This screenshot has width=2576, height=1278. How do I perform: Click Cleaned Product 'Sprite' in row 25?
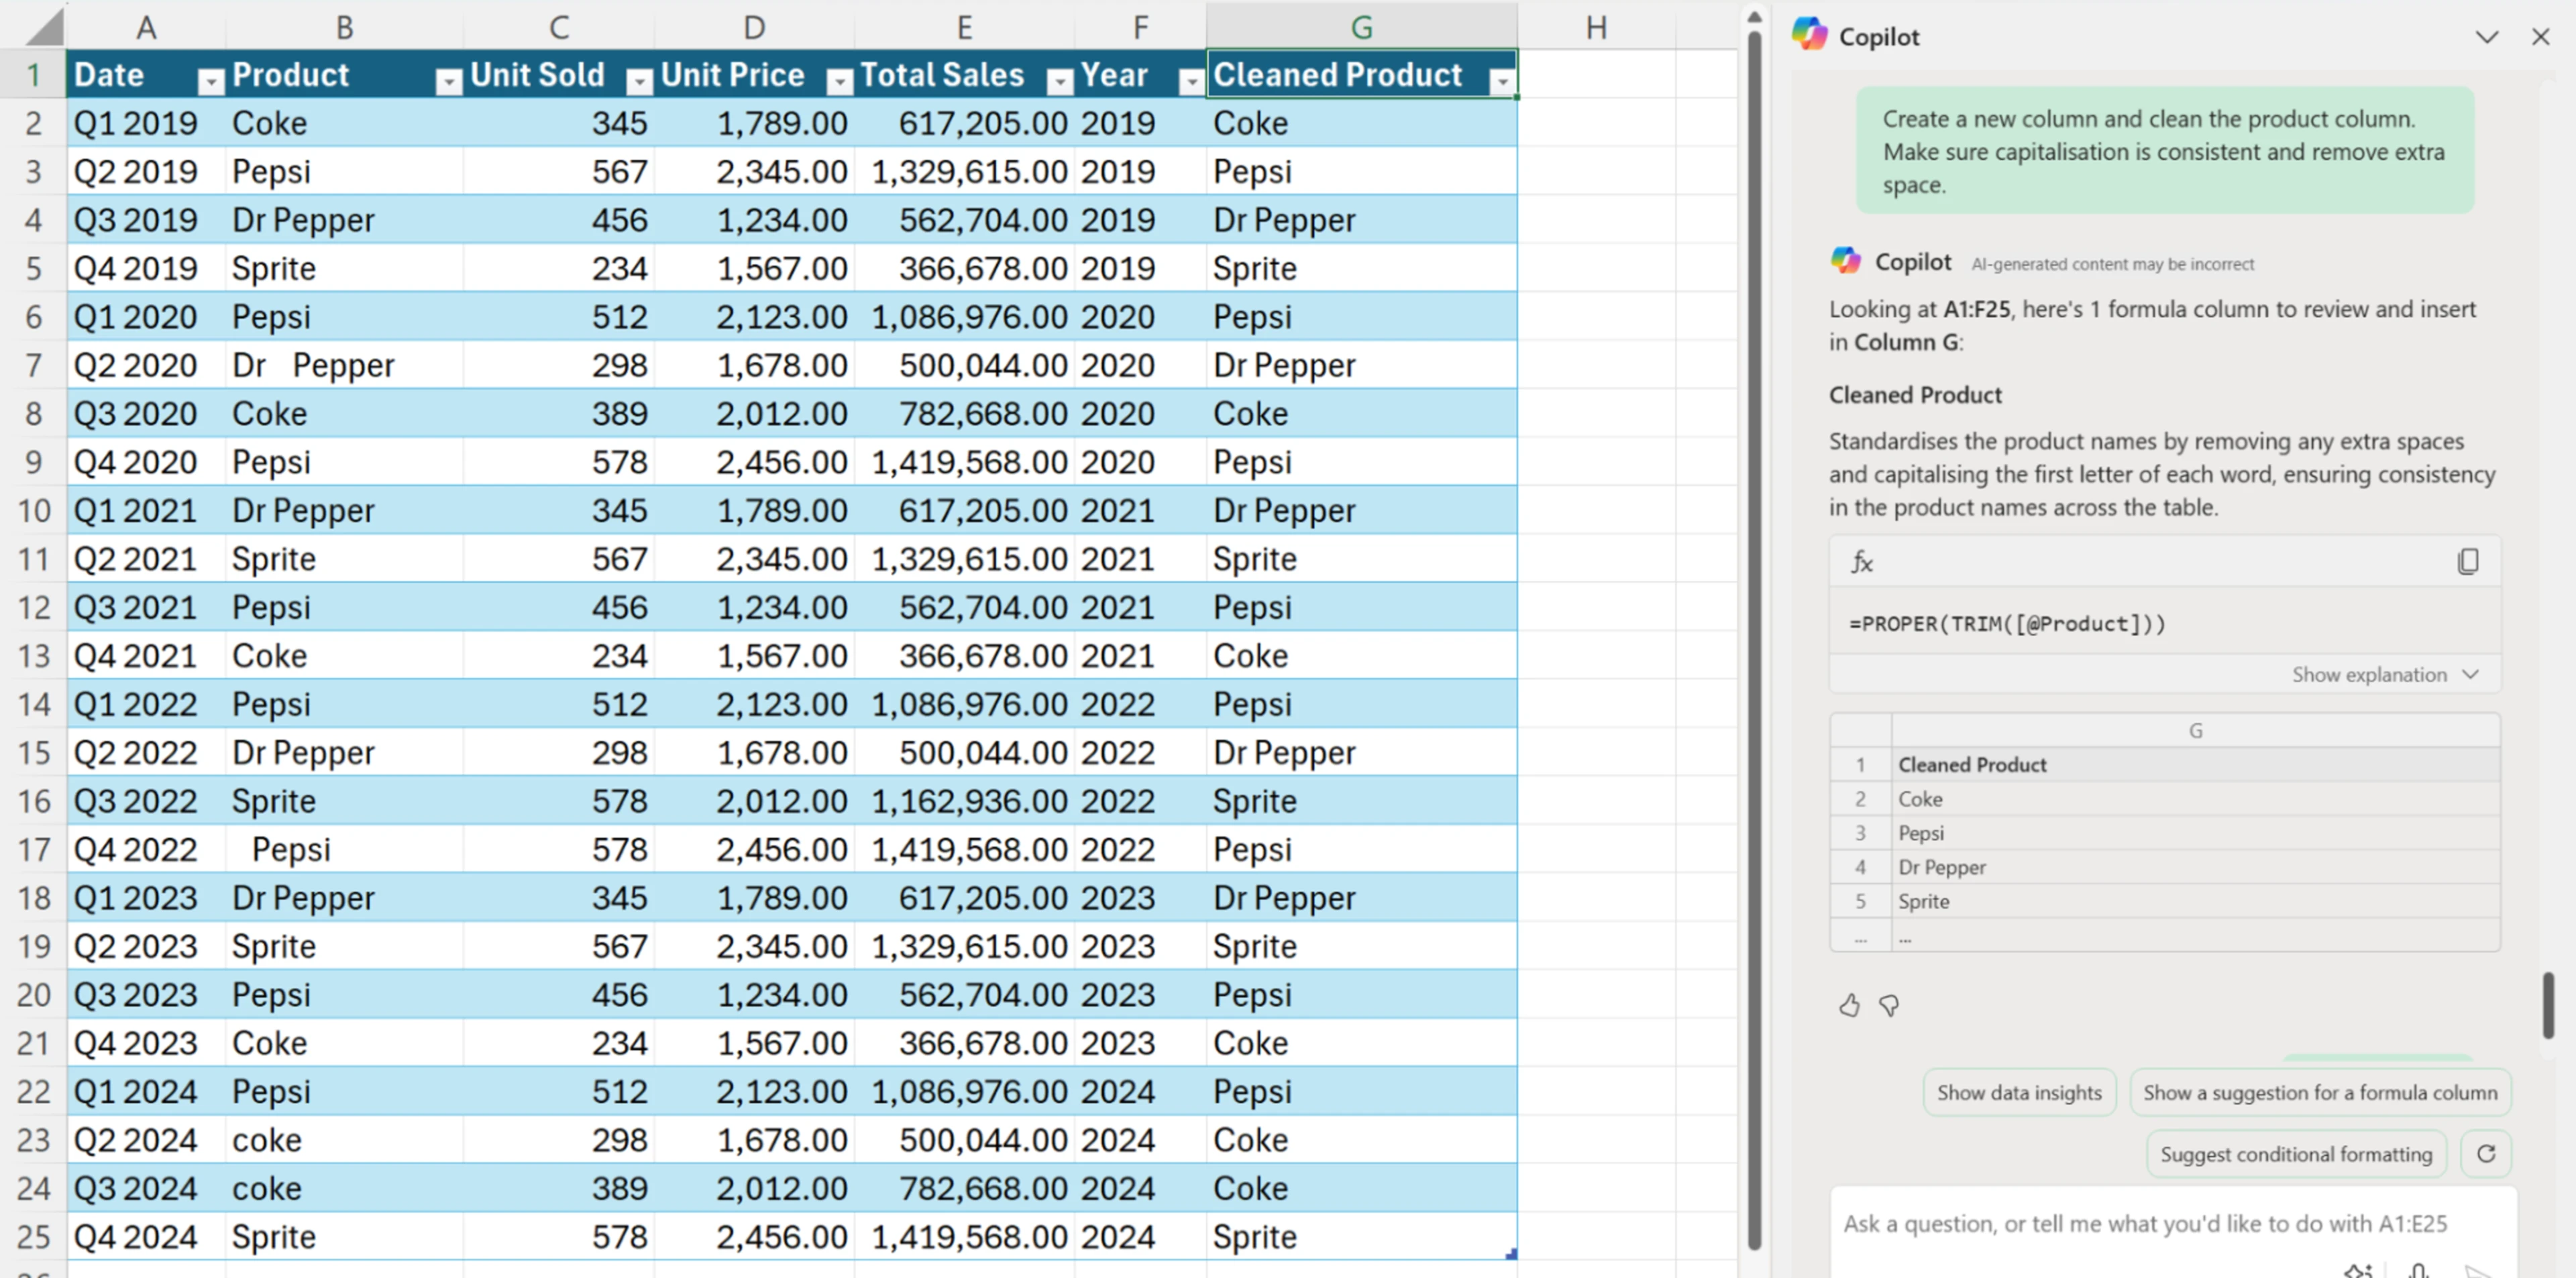tap(1362, 1236)
